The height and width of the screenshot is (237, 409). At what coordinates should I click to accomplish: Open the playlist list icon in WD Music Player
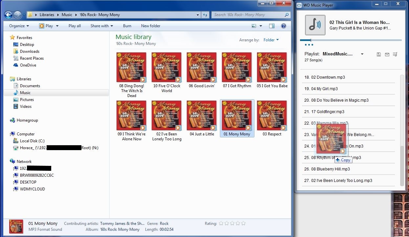[x=395, y=54]
